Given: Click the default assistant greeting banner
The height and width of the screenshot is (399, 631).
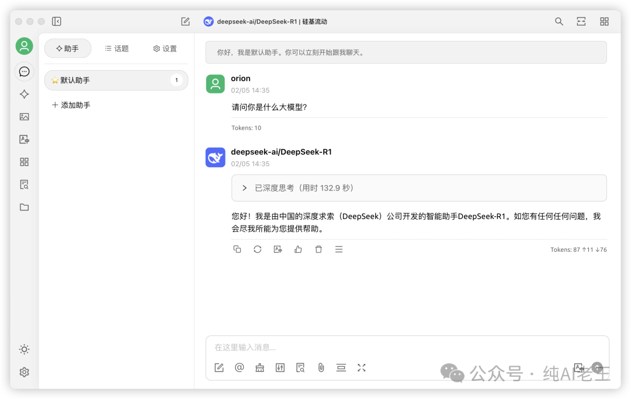Looking at the screenshot, I should 406,53.
